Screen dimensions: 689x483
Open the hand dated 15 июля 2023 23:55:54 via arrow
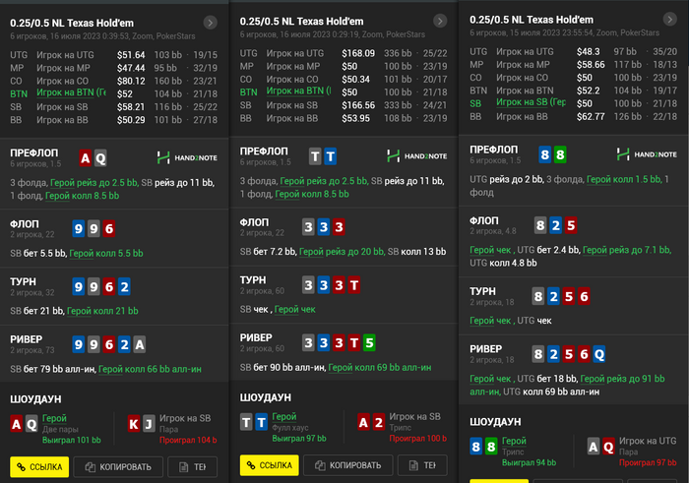669,19
